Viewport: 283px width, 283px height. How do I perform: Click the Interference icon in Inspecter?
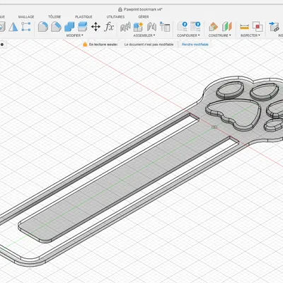pos(258,26)
